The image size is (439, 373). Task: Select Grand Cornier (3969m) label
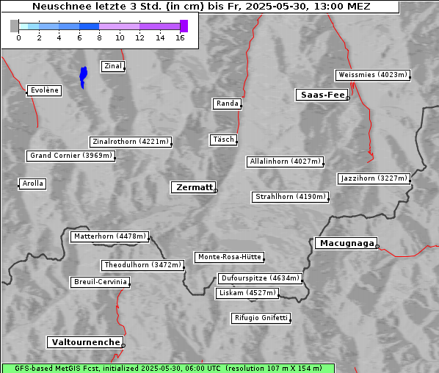pyautogui.click(x=70, y=156)
